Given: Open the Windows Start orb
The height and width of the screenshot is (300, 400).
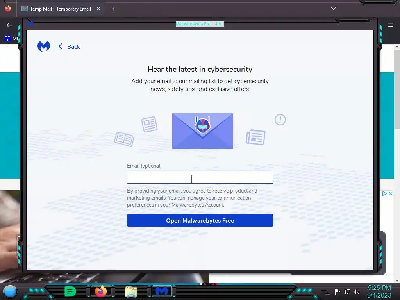Looking at the screenshot, I should pos(10,291).
